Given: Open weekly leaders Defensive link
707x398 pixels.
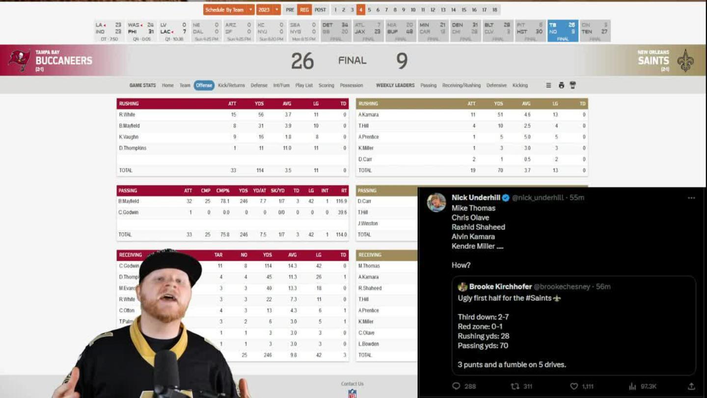Looking at the screenshot, I should (x=496, y=85).
